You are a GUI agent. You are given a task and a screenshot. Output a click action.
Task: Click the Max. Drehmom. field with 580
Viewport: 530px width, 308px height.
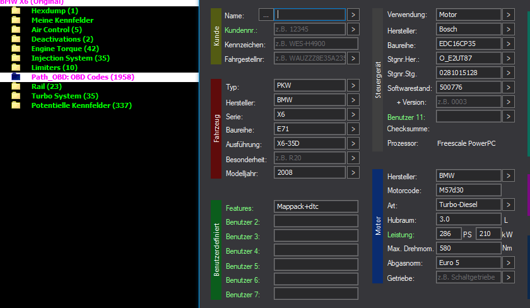468,248
